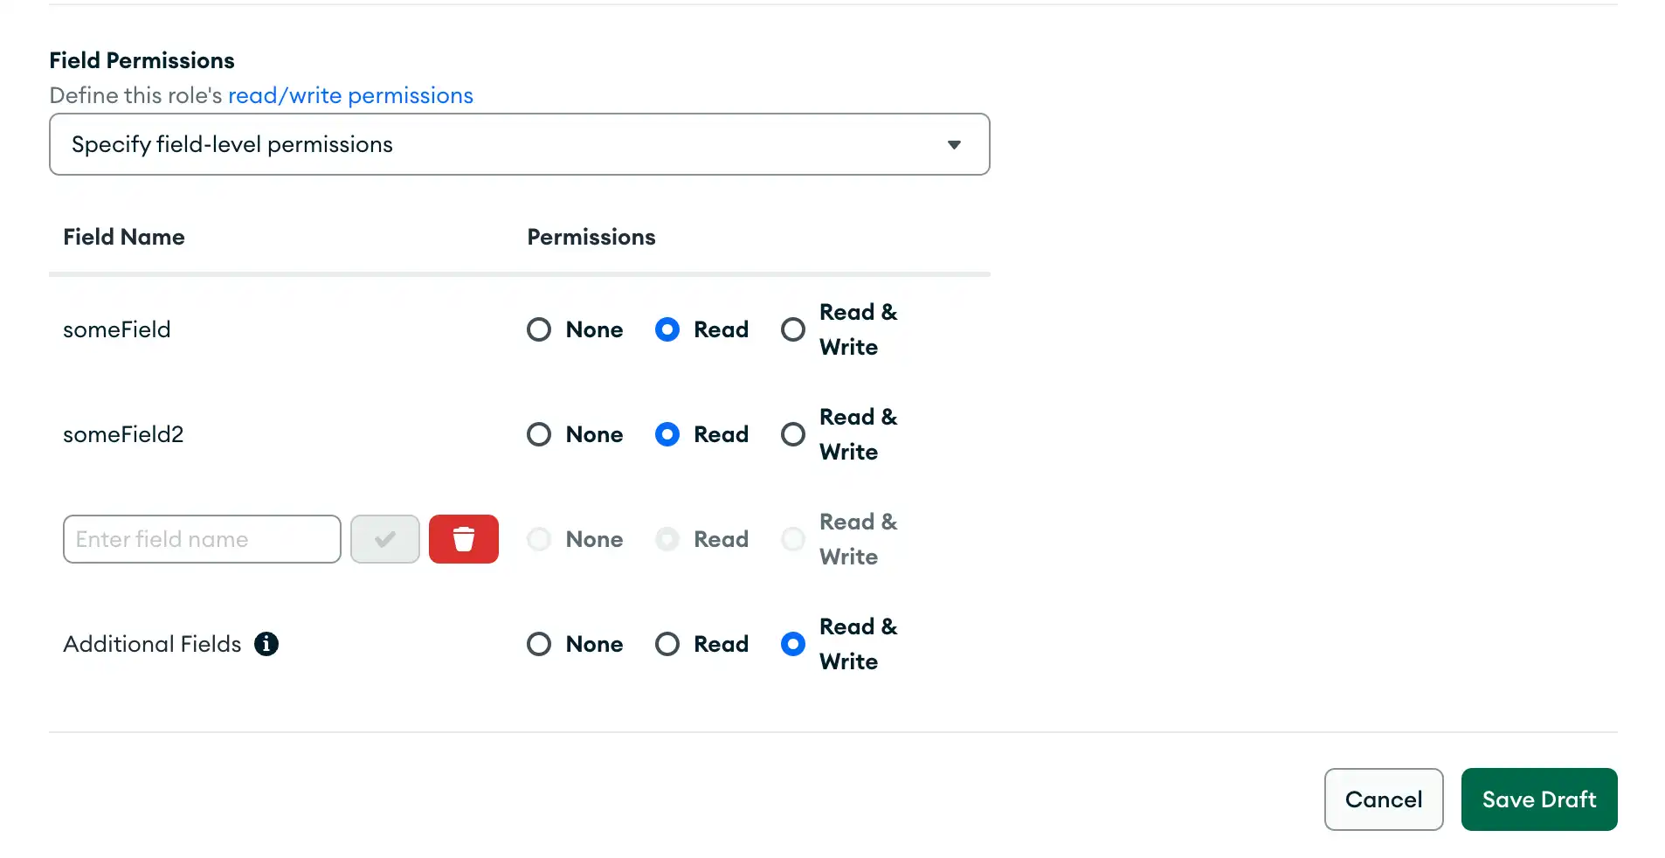The image size is (1665, 858).
Task: Click Cancel to discard changes
Action: pos(1383,799)
